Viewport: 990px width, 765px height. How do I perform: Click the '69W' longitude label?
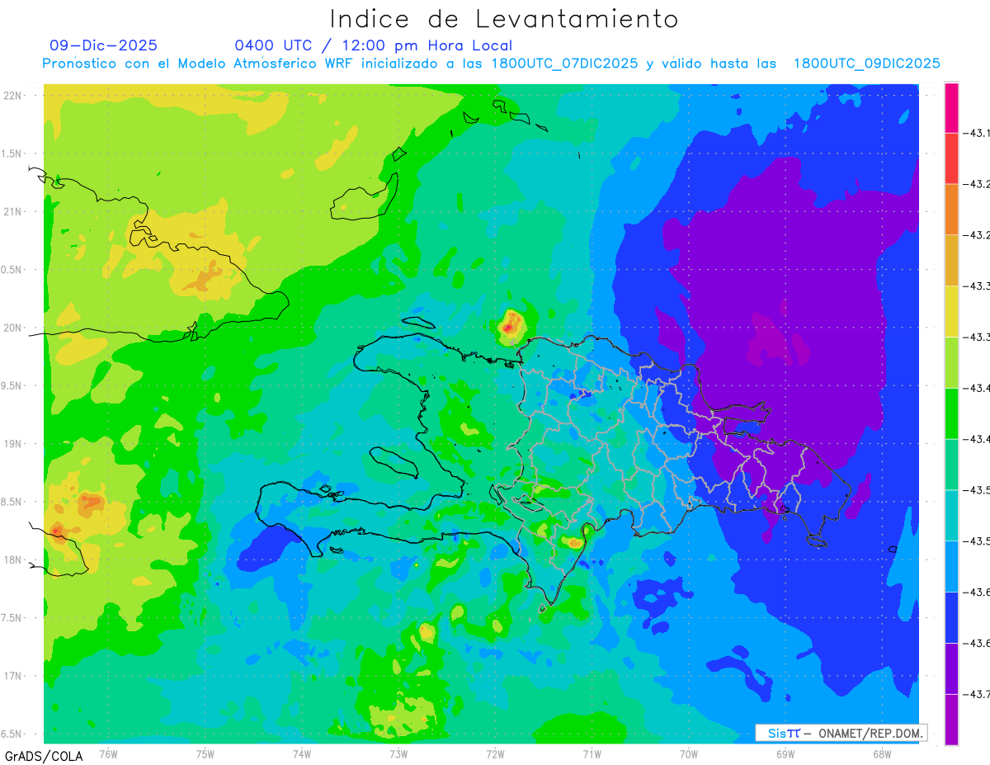(785, 754)
